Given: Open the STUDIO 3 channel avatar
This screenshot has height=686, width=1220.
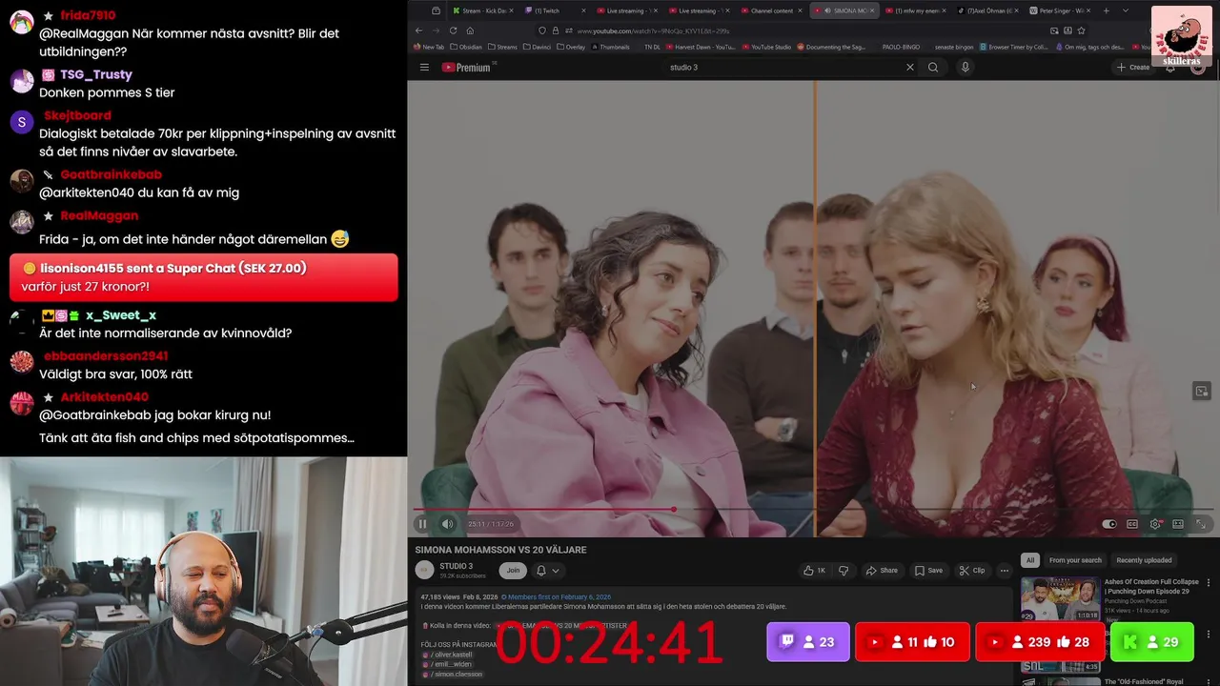Looking at the screenshot, I should point(424,570).
